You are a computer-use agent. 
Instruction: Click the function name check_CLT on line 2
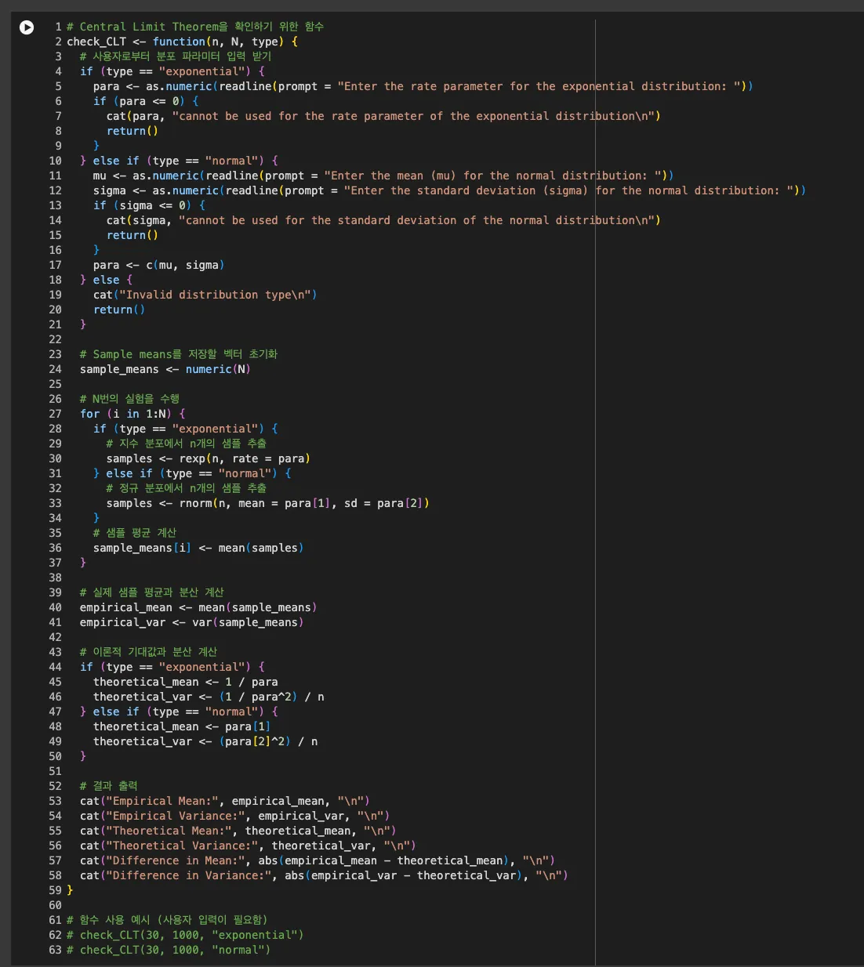coord(96,42)
